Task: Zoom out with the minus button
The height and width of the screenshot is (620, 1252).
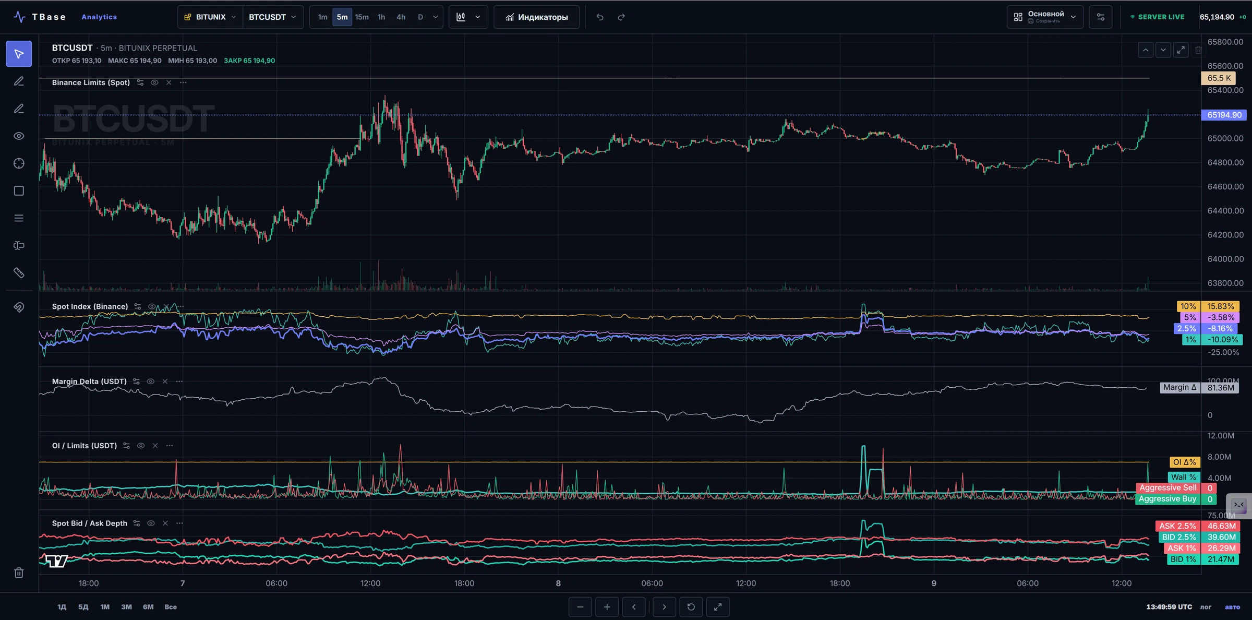Action: tap(580, 607)
